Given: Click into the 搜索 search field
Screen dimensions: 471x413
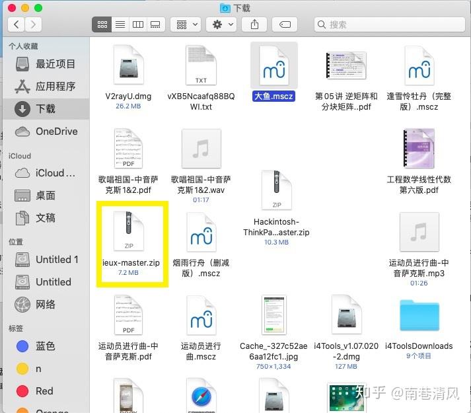Looking at the screenshot, I should (x=389, y=24).
